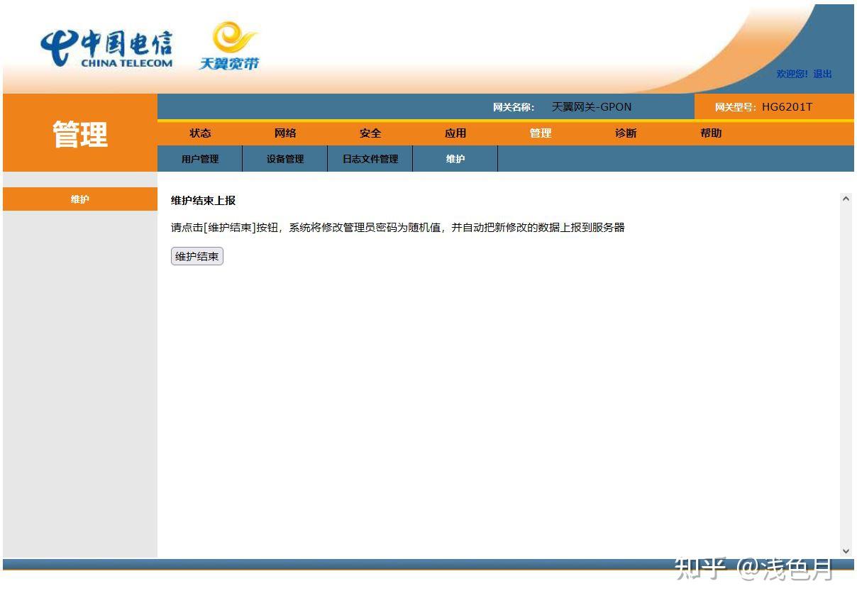
Task: Click the scrollbar up arrow
Action: [x=846, y=199]
